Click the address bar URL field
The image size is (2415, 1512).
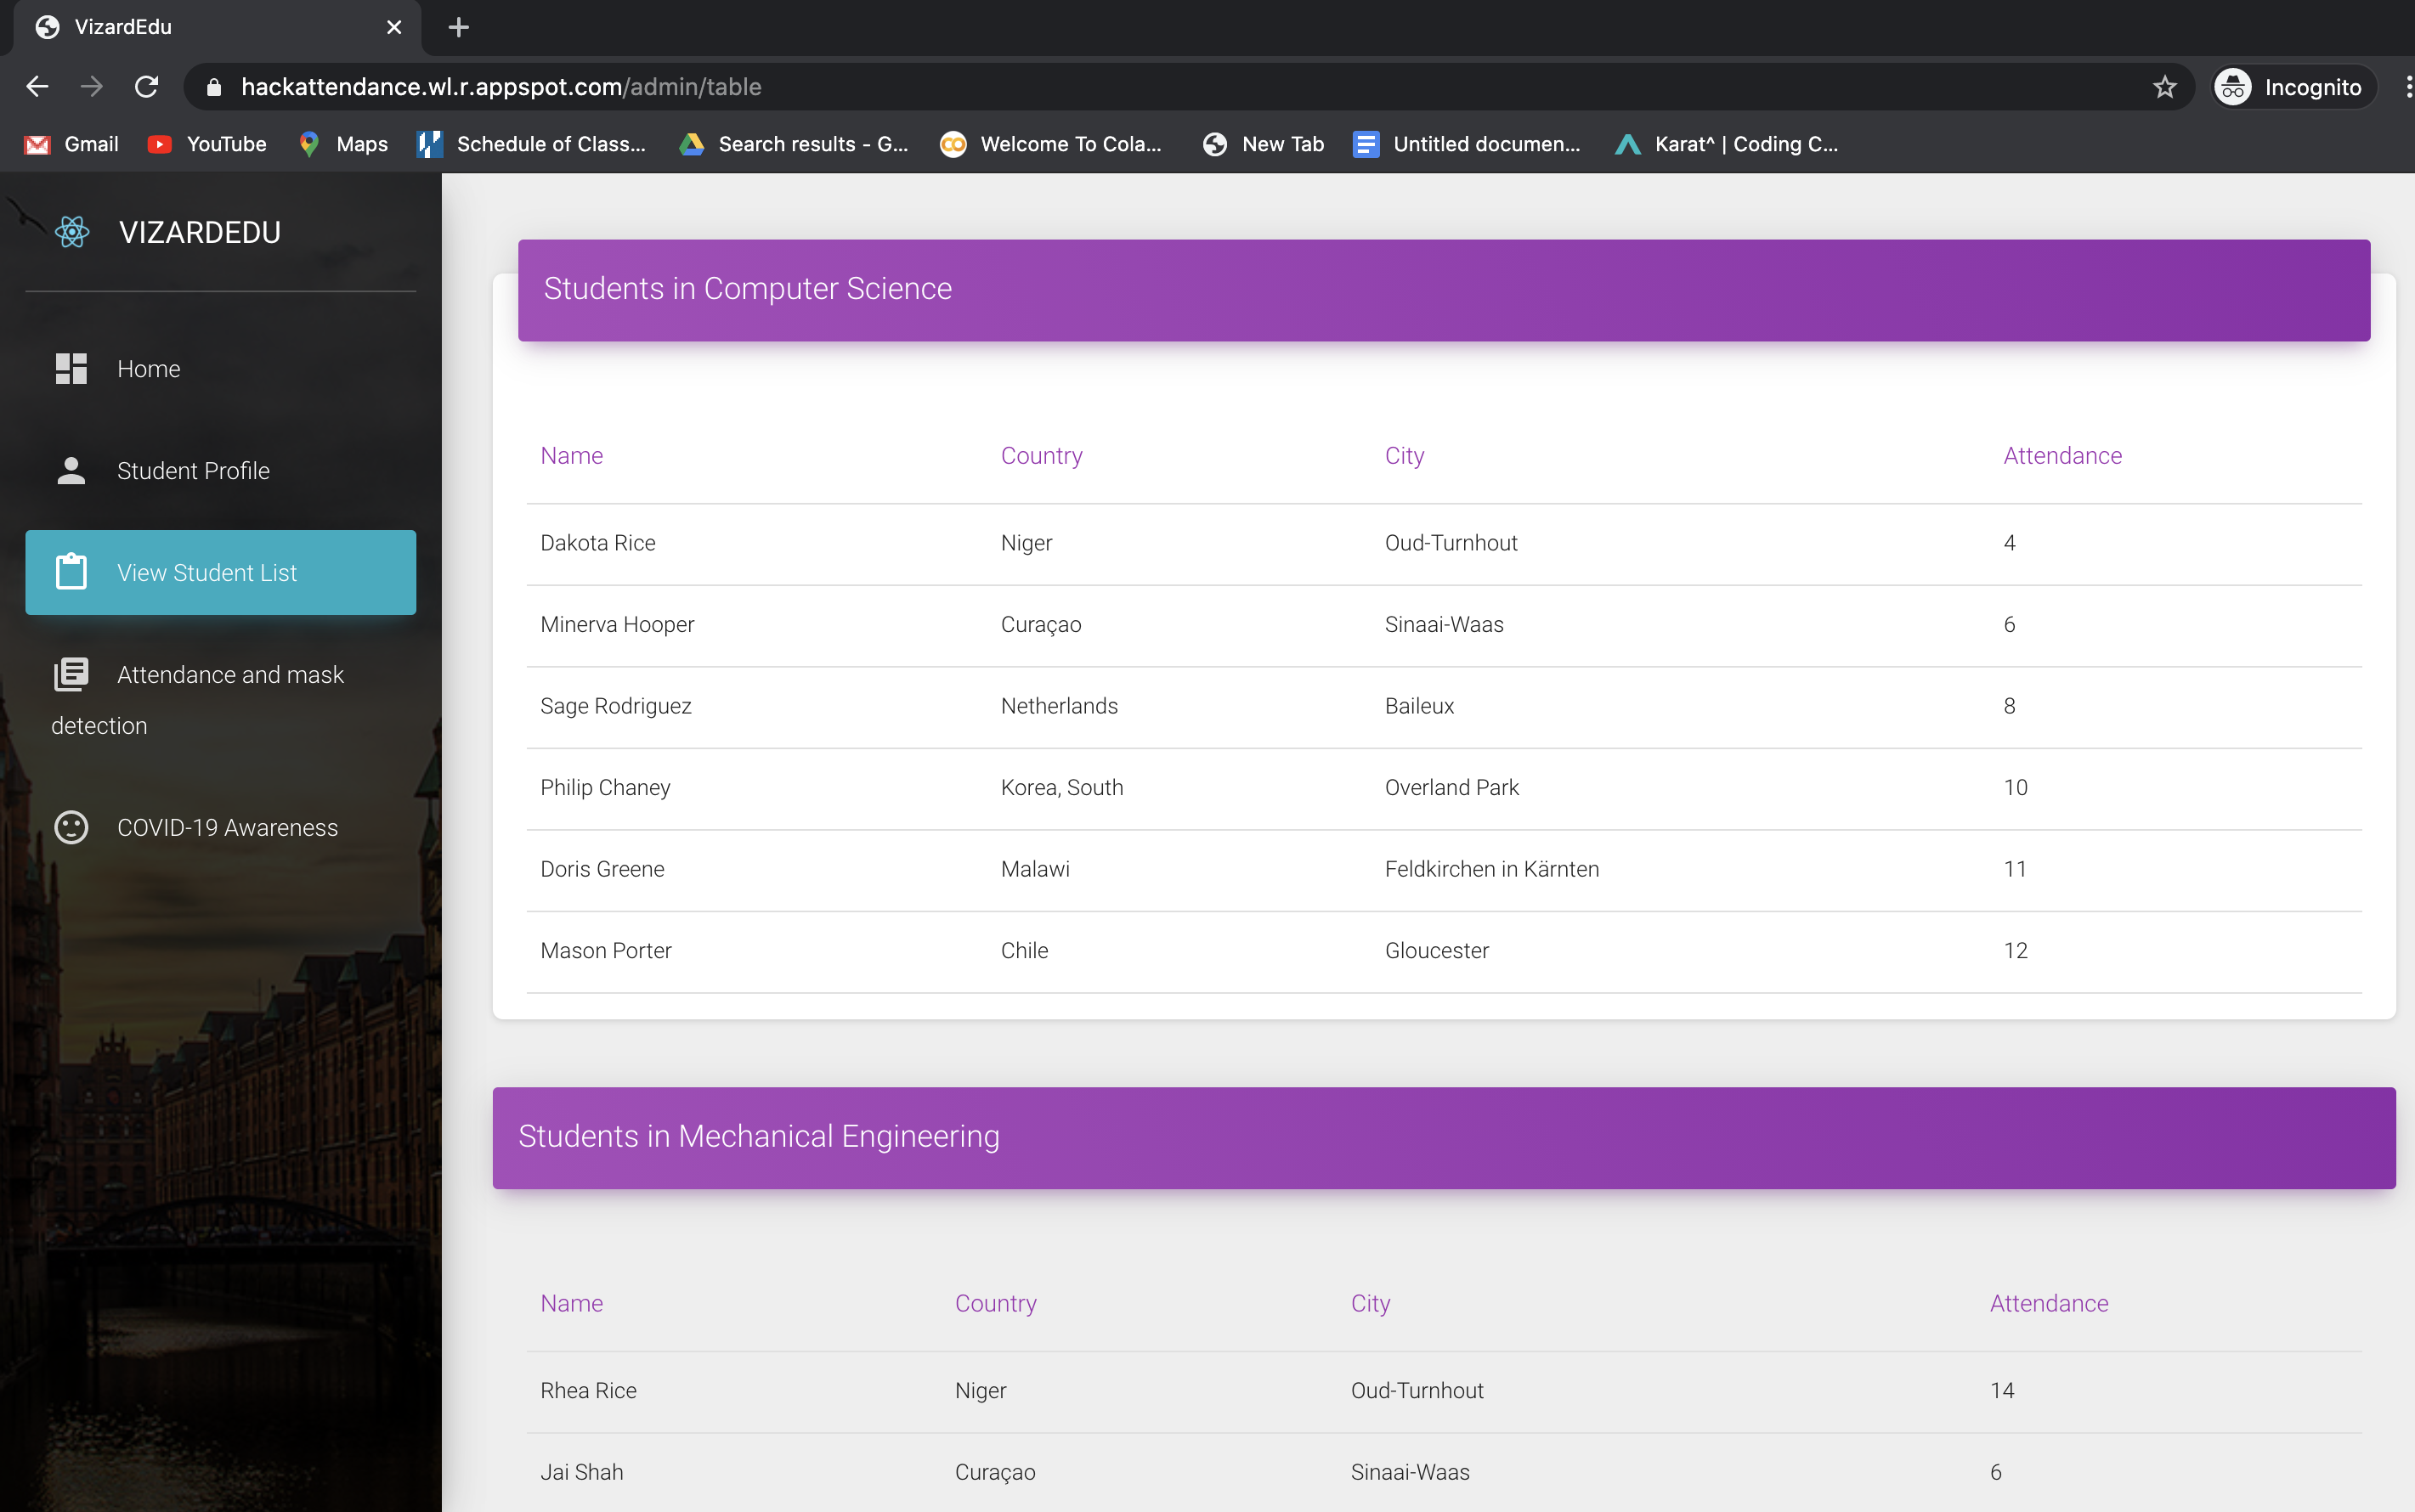(x=1100, y=87)
